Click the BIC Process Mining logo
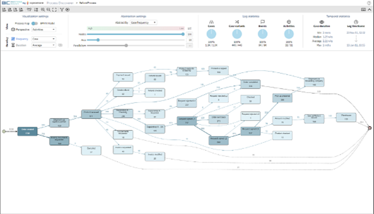Image resolution: width=374 pixels, height=214 pixels. pyautogui.click(x=12, y=3)
